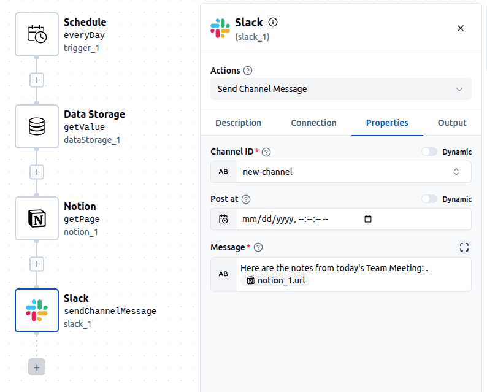Open the calendar picker in Post at field
This screenshot has height=392, width=487.
[368, 219]
